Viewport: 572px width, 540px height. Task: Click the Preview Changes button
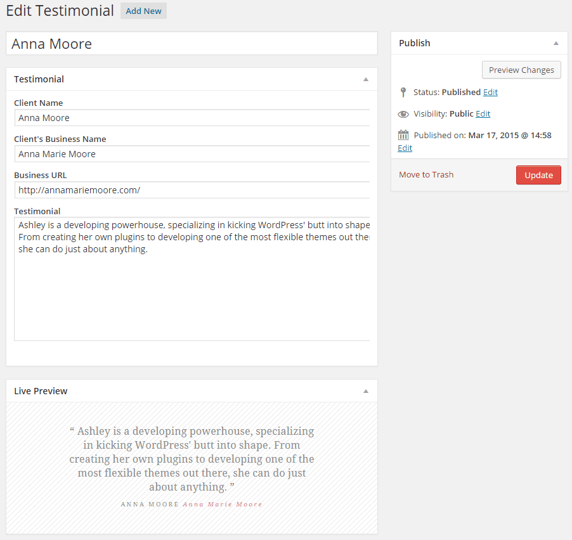point(521,70)
